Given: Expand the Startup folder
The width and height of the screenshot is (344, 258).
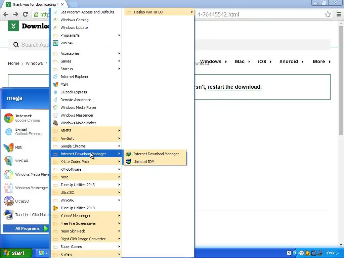Looking at the screenshot, I should (86, 69).
